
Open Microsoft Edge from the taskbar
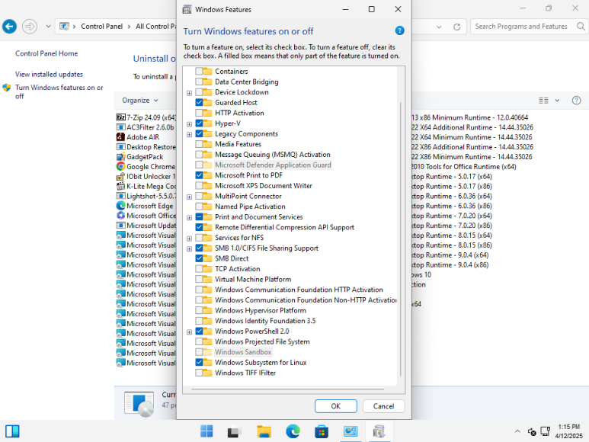tap(293, 431)
